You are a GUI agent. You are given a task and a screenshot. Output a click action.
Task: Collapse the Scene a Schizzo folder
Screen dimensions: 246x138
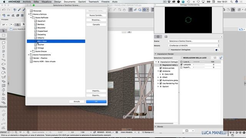click(29, 14)
